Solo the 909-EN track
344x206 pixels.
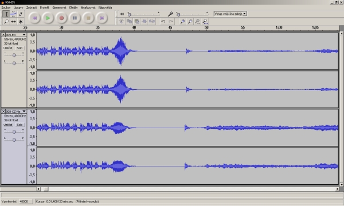click(19, 48)
